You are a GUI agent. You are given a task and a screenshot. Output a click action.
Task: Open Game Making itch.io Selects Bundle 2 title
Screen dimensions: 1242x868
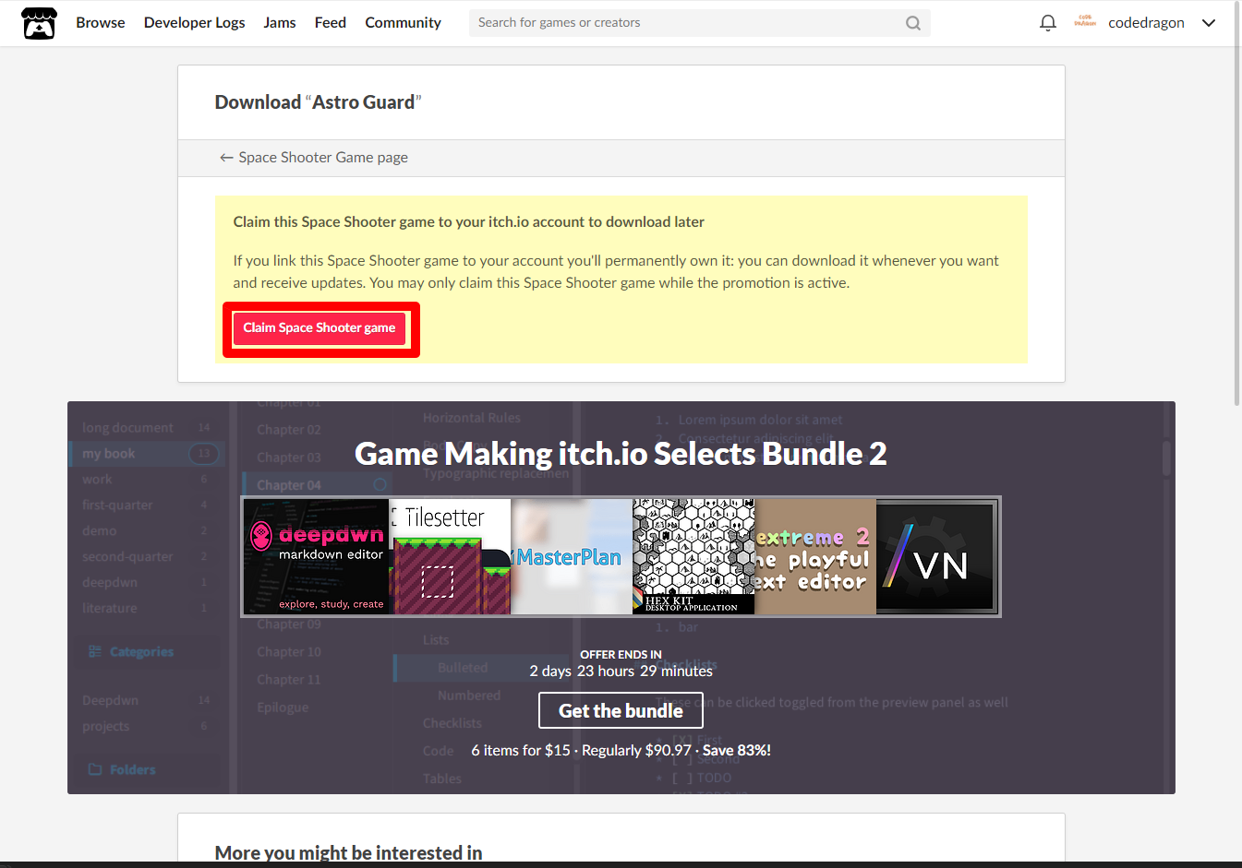coord(621,454)
